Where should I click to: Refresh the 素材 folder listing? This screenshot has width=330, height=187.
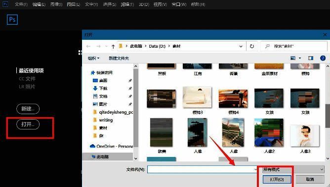[252, 46]
